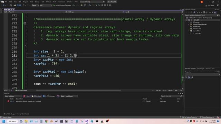
Task: Click Switch Views icon in Solution Explorer
Action: (194, 12)
